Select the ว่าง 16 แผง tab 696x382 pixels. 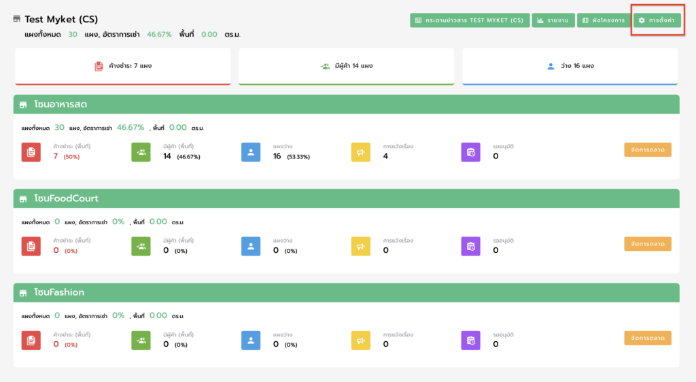coord(570,66)
